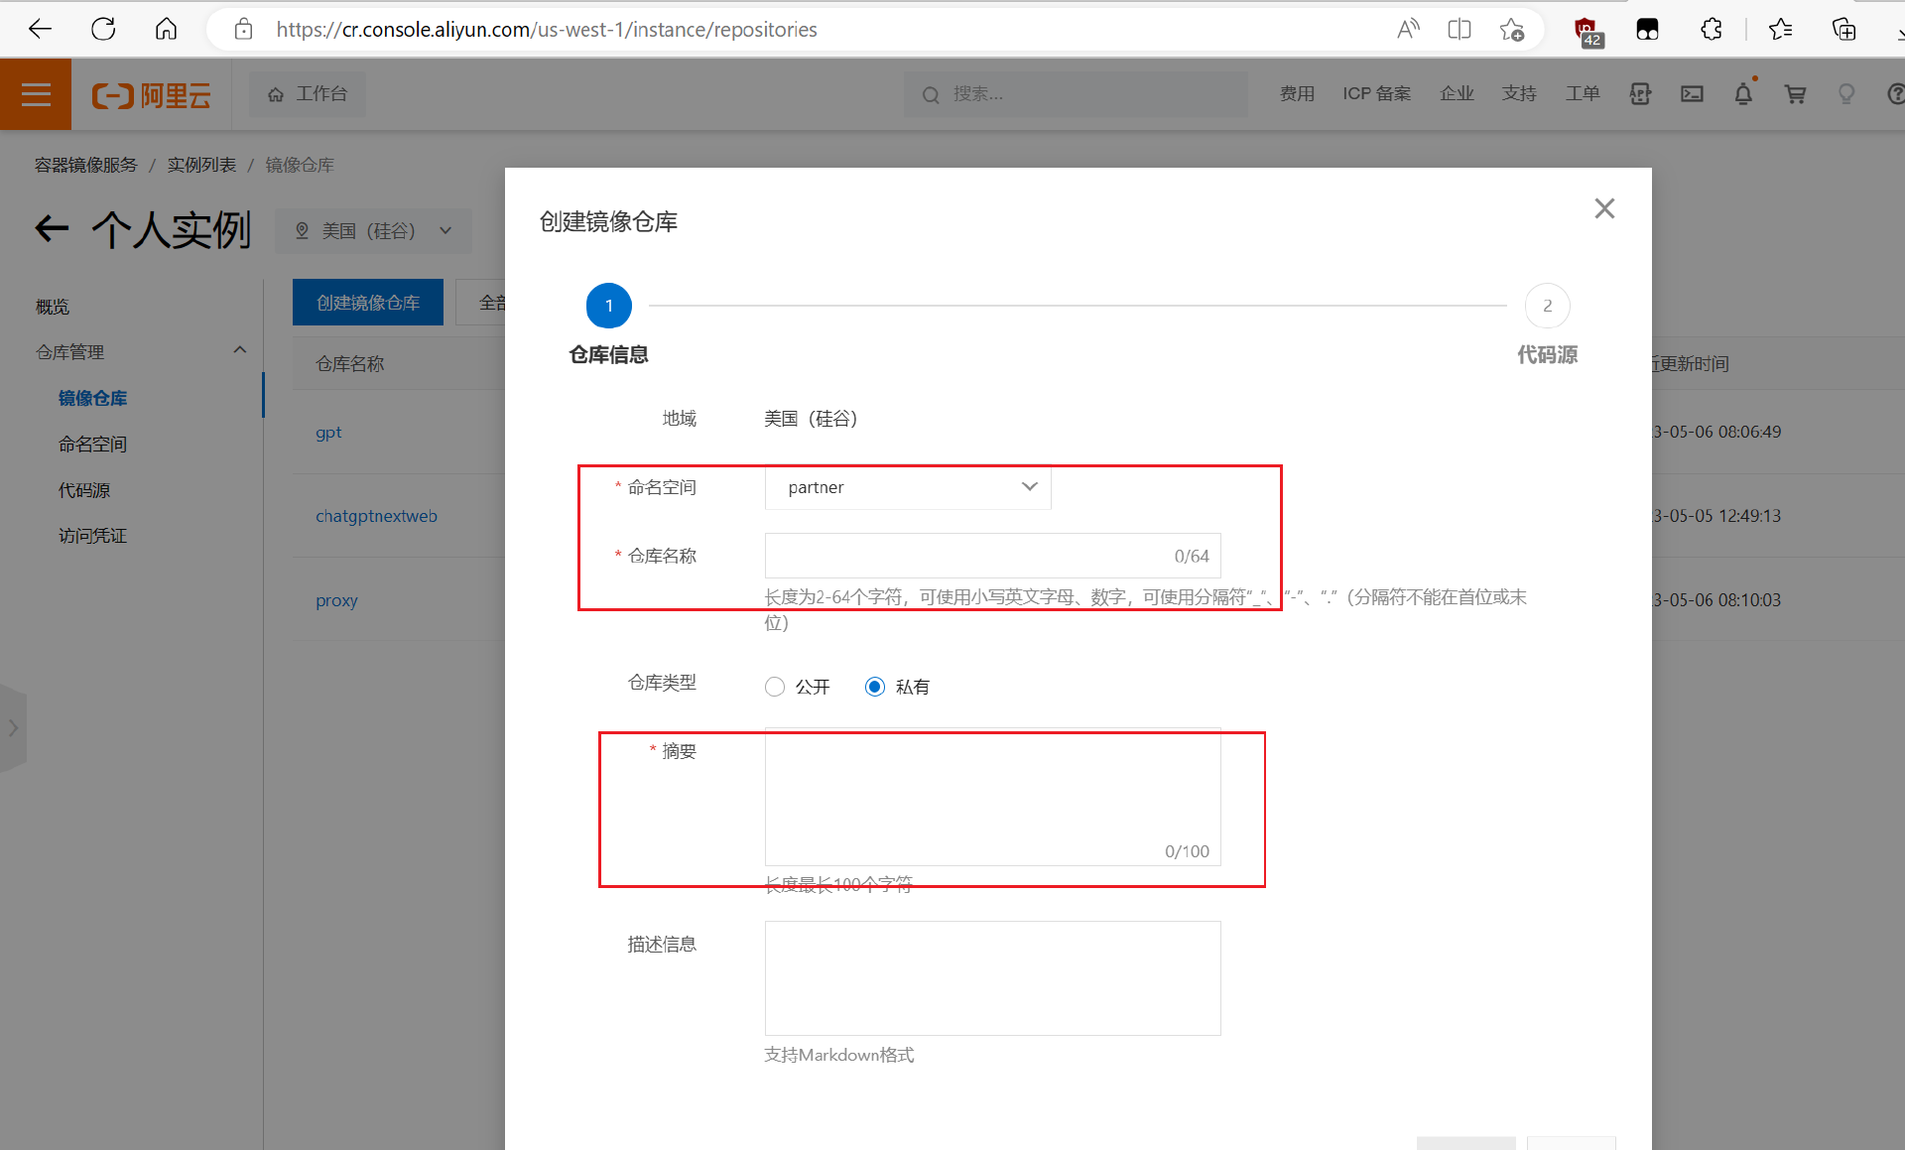Open the chatgptnextweb repository link
The image size is (1905, 1150).
[x=376, y=516]
